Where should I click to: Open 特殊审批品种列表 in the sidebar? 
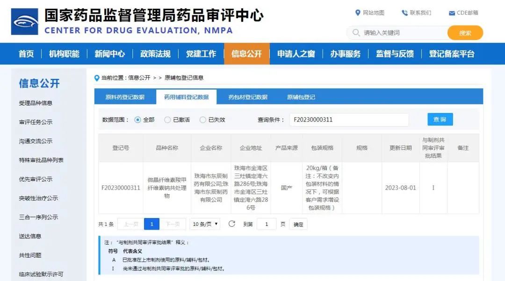[x=41, y=160]
